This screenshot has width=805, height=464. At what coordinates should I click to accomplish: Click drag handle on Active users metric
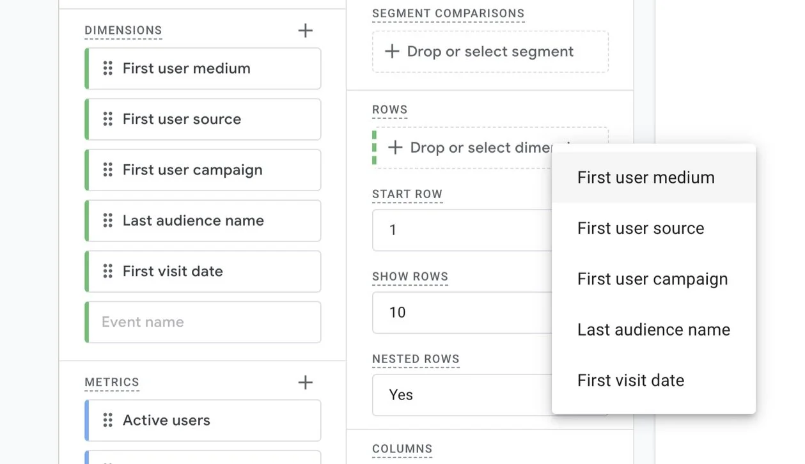click(108, 420)
